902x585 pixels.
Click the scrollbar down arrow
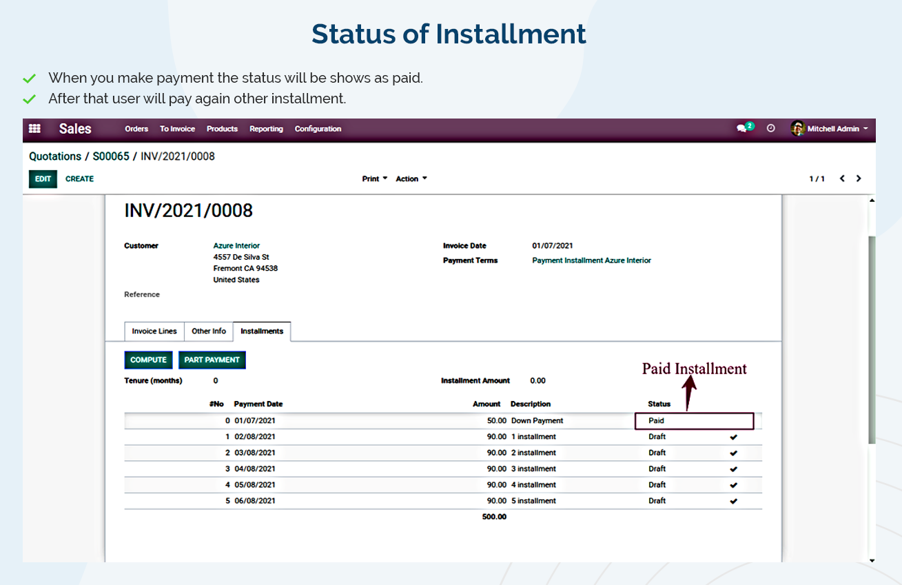872,561
